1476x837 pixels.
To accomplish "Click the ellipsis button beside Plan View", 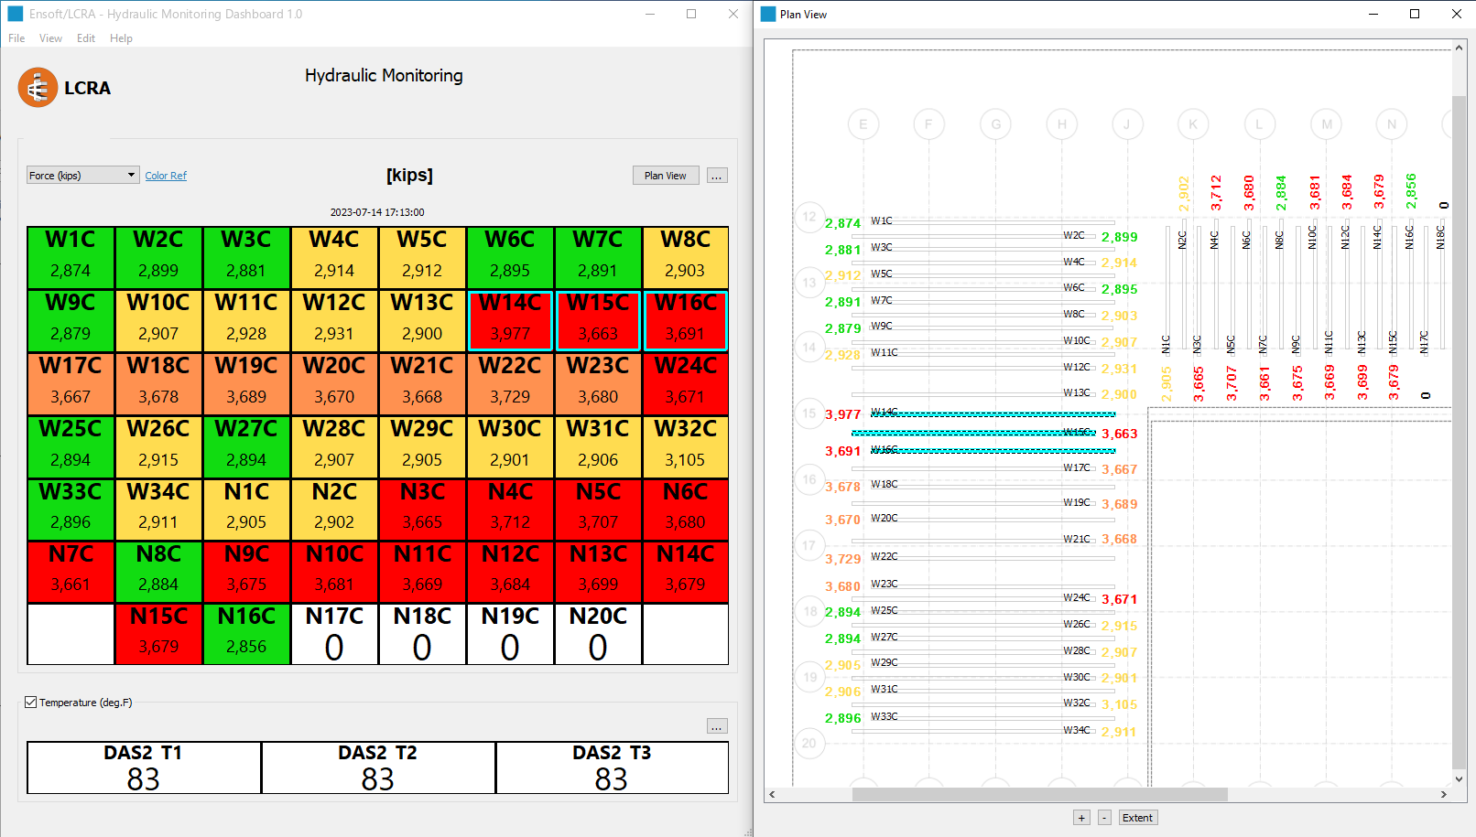I will pos(717,175).
